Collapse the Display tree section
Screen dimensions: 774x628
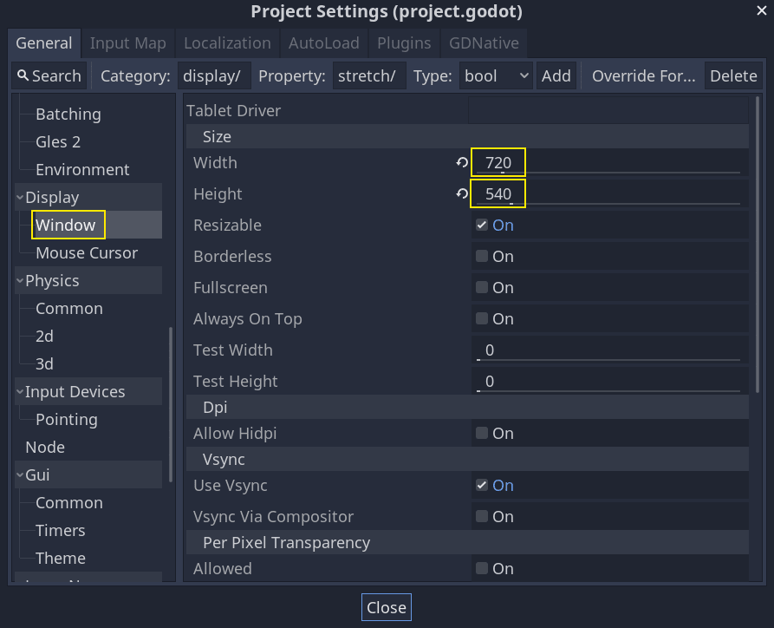[20, 198]
